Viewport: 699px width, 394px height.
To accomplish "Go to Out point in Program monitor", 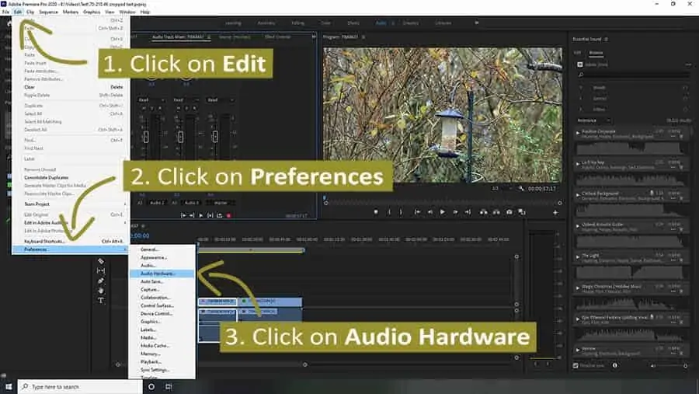I will [x=468, y=212].
